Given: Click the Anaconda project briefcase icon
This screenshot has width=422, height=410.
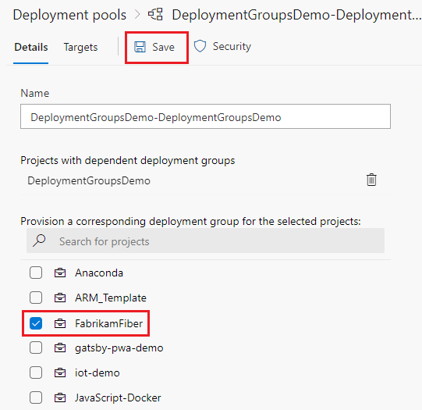Looking at the screenshot, I should pos(60,273).
